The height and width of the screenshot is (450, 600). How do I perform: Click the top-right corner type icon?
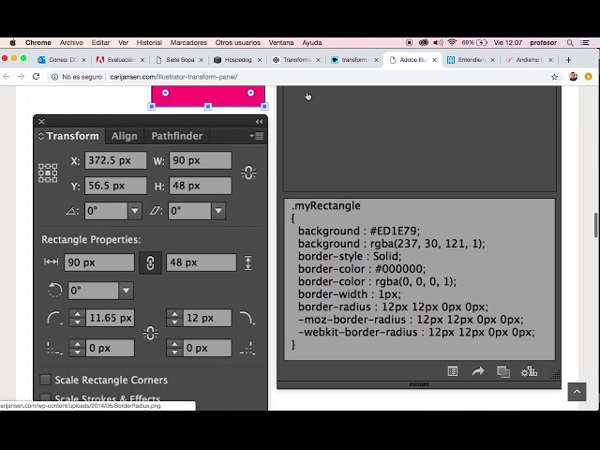pyautogui.click(x=247, y=318)
